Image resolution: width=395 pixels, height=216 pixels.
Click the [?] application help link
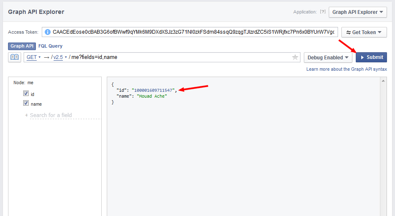[x=323, y=11]
